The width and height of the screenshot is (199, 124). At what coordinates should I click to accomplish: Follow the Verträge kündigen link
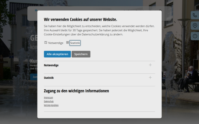tap(51, 105)
